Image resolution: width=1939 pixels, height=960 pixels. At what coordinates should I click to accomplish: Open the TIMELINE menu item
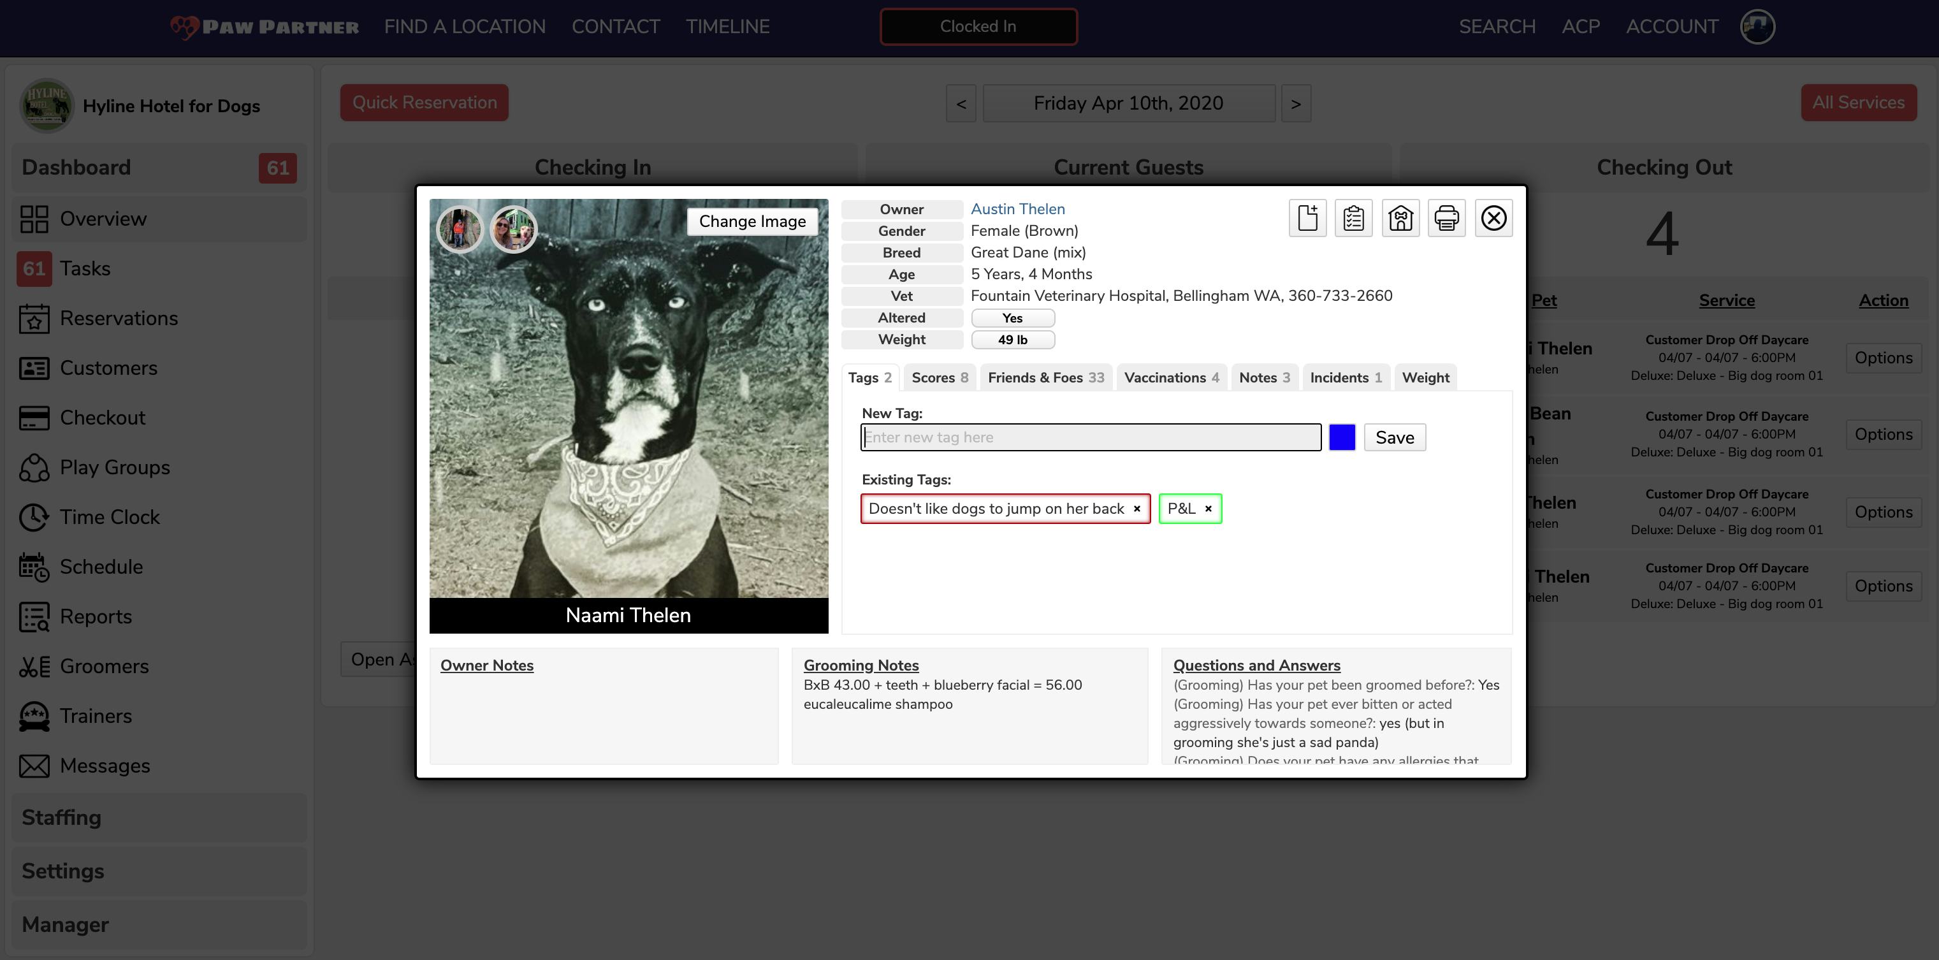click(x=727, y=26)
